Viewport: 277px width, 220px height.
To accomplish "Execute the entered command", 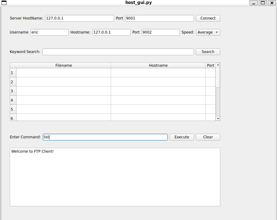I will [182, 137].
